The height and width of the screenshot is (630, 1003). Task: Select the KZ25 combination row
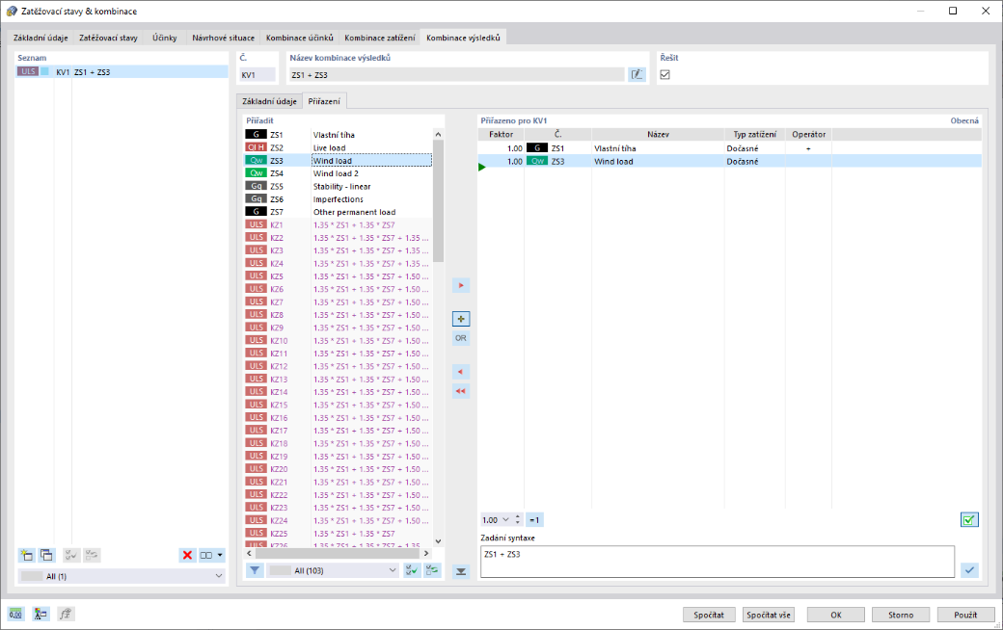coord(339,534)
